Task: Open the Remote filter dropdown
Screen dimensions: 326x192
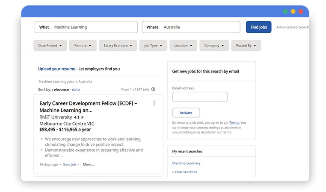Action: [x=83, y=46]
